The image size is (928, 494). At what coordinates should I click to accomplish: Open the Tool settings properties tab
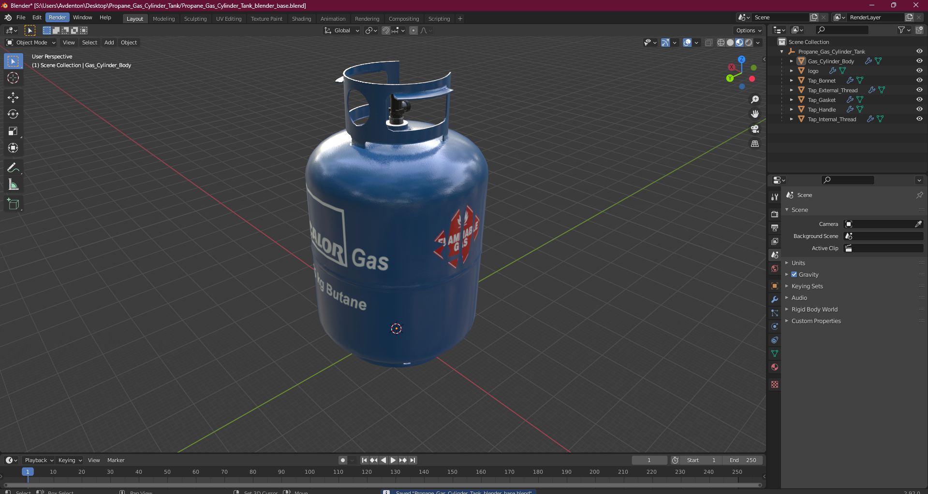(x=775, y=197)
